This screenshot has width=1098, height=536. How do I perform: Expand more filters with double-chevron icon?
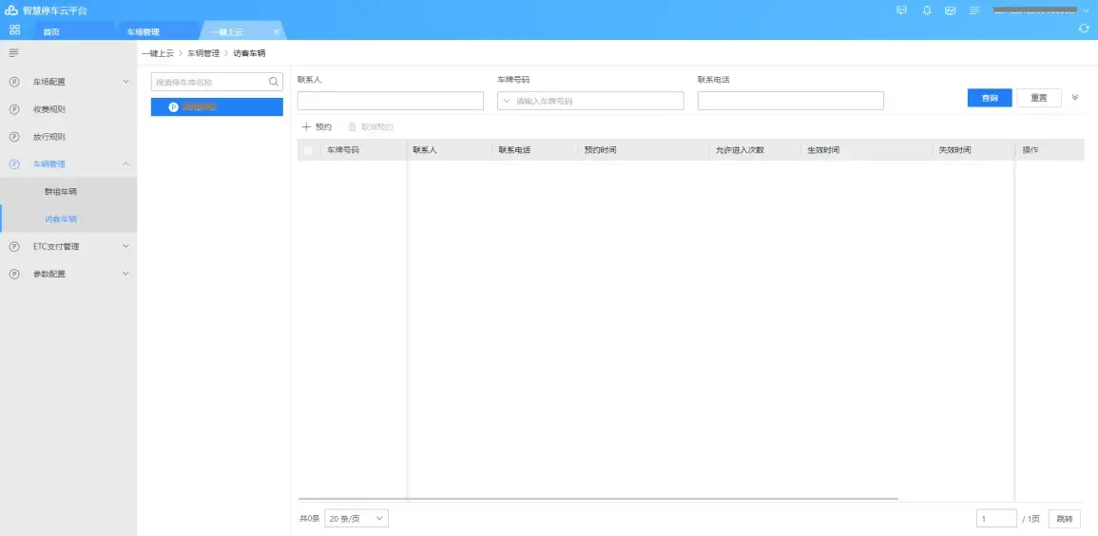[x=1075, y=97]
